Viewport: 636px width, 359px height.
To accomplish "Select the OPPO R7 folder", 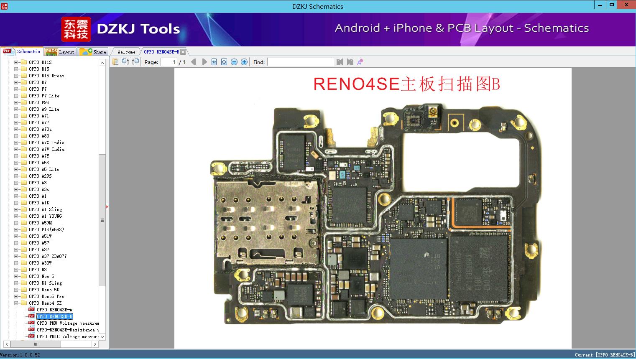I will click(x=38, y=82).
